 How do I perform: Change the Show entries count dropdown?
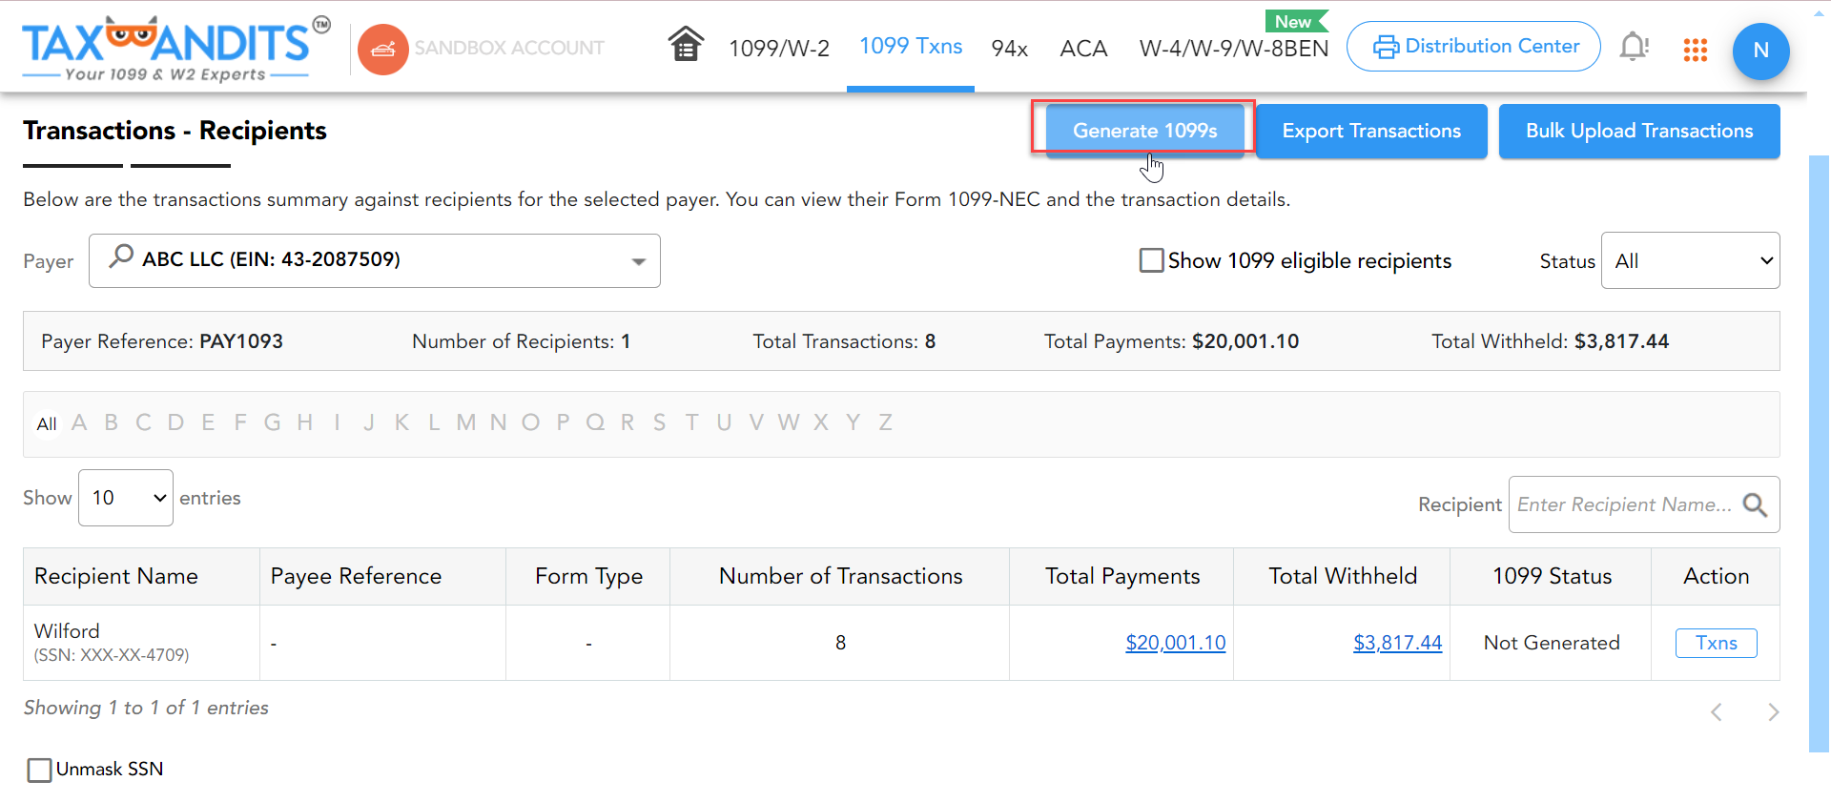(126, 498)
